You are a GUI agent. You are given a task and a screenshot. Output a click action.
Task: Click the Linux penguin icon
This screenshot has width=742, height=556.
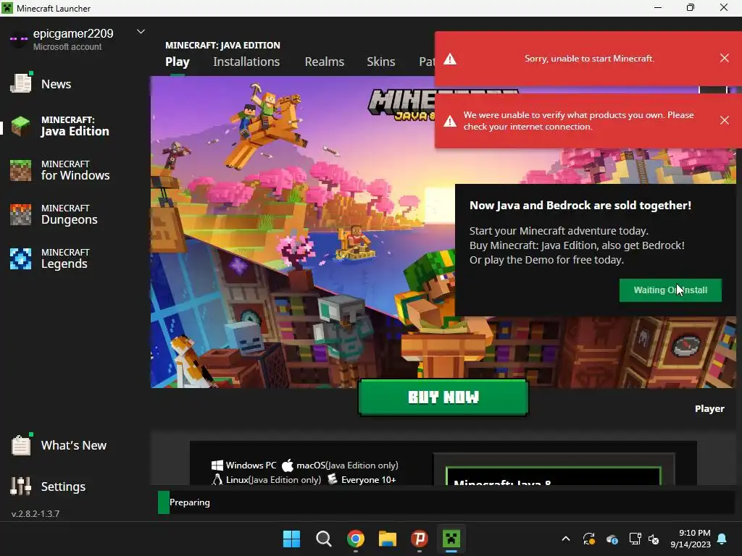217,479
